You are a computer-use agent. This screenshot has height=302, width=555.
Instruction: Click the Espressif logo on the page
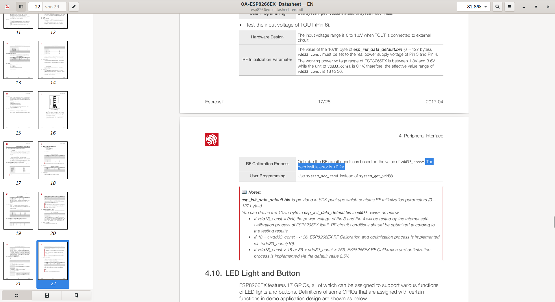[x=212, y=139]
